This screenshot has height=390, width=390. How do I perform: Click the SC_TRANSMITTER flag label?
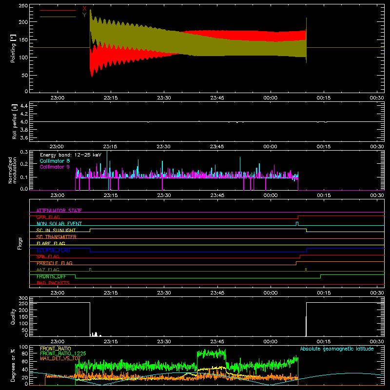[57, 237]
